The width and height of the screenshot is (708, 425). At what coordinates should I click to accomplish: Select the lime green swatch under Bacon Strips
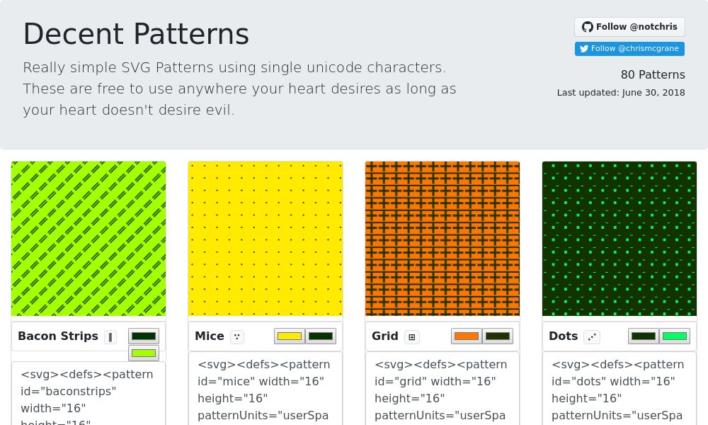(x=144, y=353)
